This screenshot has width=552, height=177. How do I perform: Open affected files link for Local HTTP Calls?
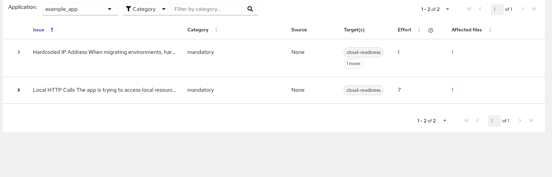pos(452,90)
